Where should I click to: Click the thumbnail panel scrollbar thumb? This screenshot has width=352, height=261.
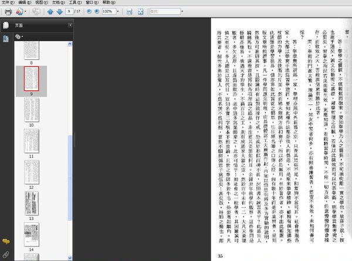click(70, 178)
